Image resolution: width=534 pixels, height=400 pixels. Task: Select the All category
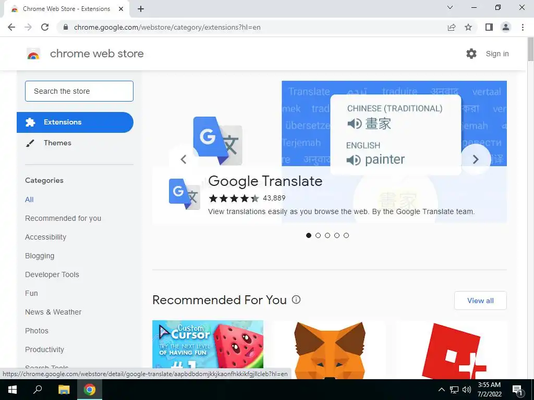click(x=29, y=199)
